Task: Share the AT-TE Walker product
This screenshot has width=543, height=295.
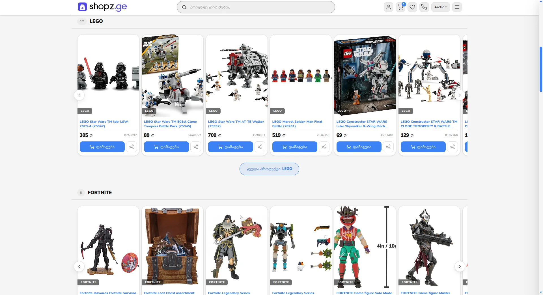Action: 260,147
